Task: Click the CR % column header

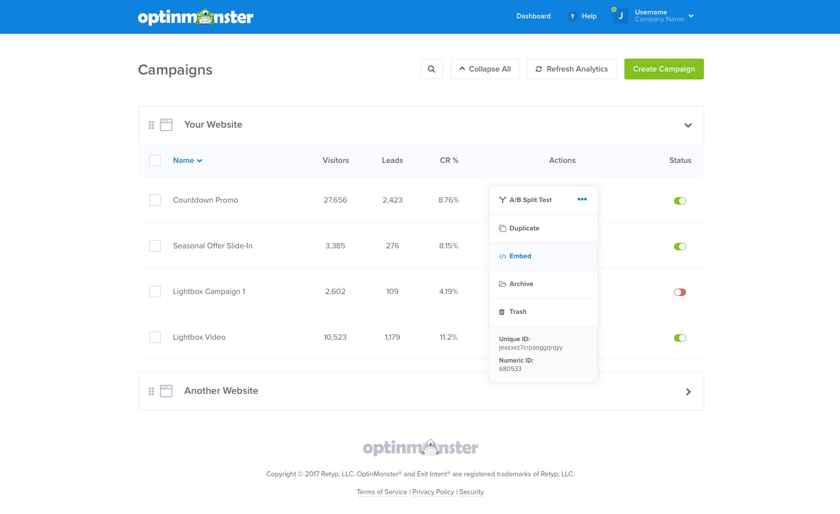Action: [x=449, y=160]
